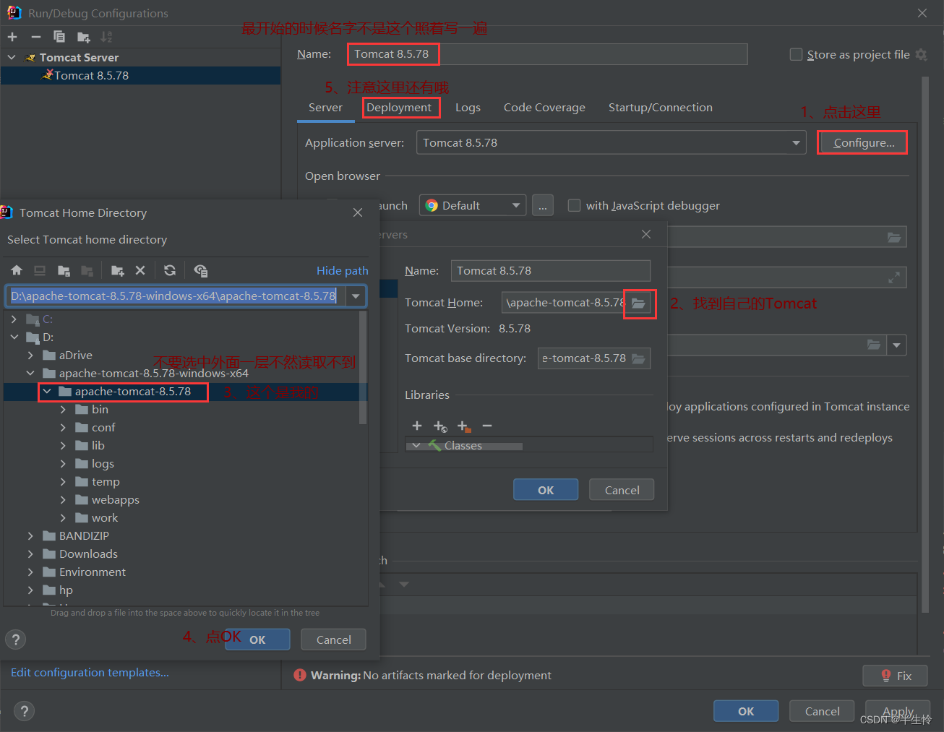Select Tomcat 8.5.78 configuration in left tree

click(x=140, y=75)
